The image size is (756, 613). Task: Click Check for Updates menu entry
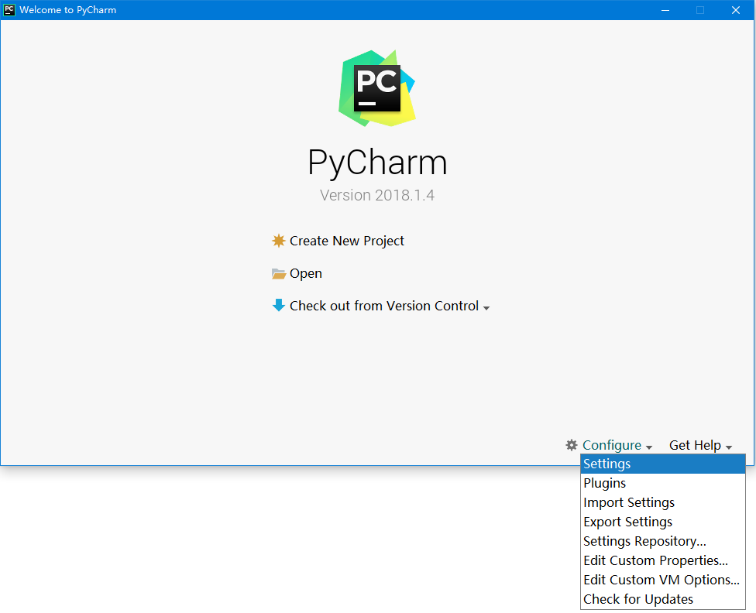click(x=663, y=598)
